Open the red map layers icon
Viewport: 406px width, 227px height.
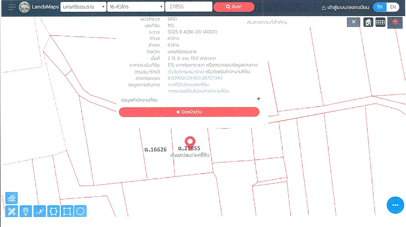395,22
